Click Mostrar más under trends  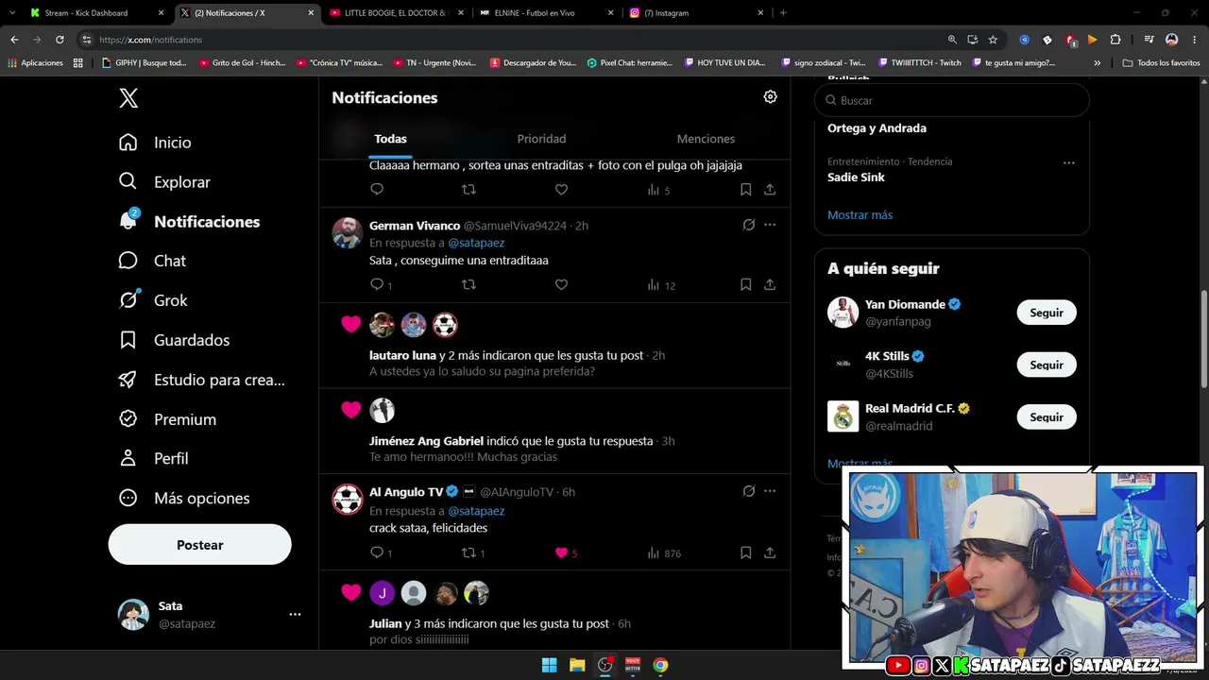(x=860, y=214)
